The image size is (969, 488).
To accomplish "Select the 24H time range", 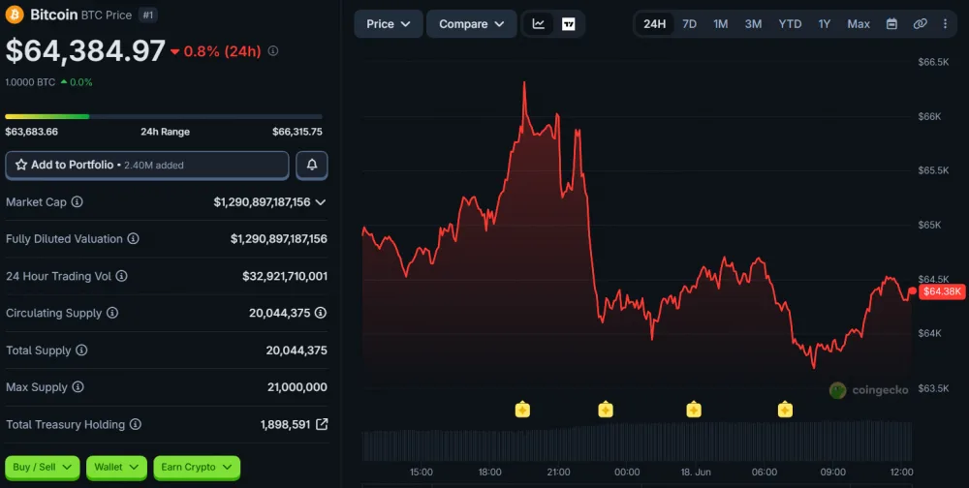I will [x=654, y=24].
